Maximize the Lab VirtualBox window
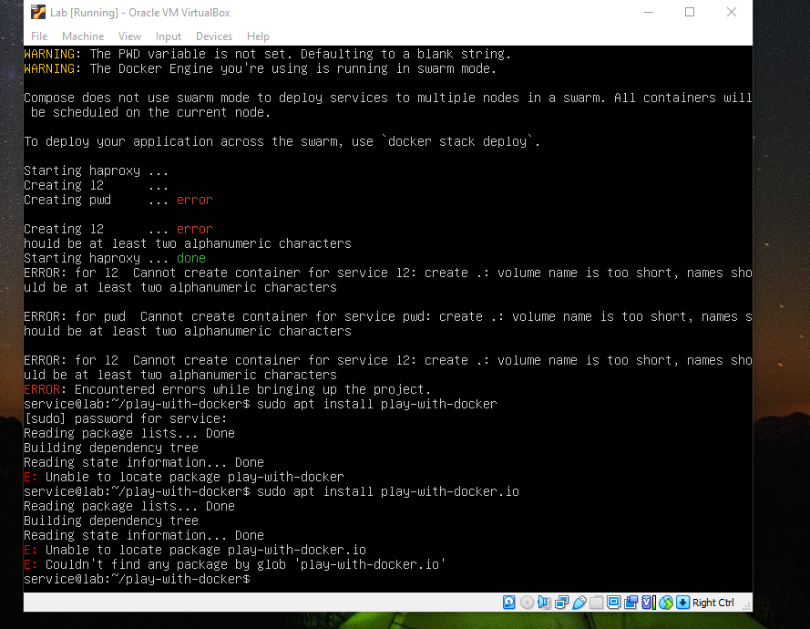This screenshot has height=629, width=810. [x=690, y=12]
